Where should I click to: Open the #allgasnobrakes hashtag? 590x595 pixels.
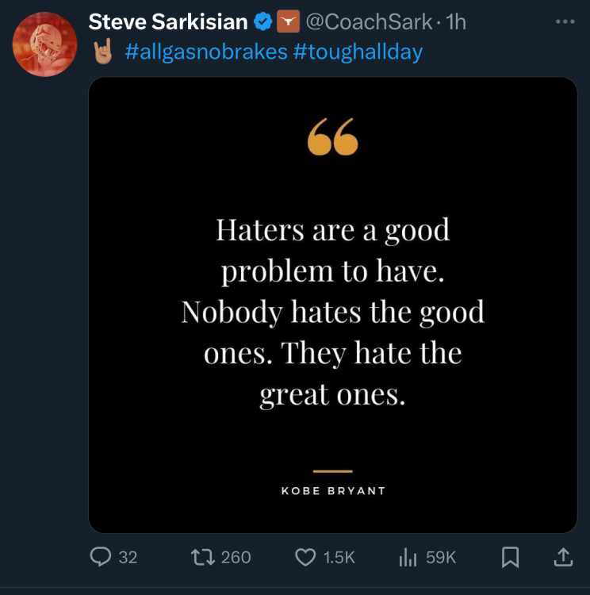205,52
